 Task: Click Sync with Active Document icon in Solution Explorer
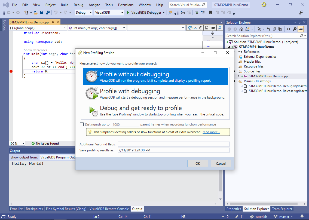tap(268, 29)
